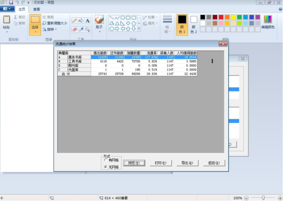Select the 无网格 radio option
Image resolution: width=283 pixels, height=201 pixels.
click(x=106, y=167)
